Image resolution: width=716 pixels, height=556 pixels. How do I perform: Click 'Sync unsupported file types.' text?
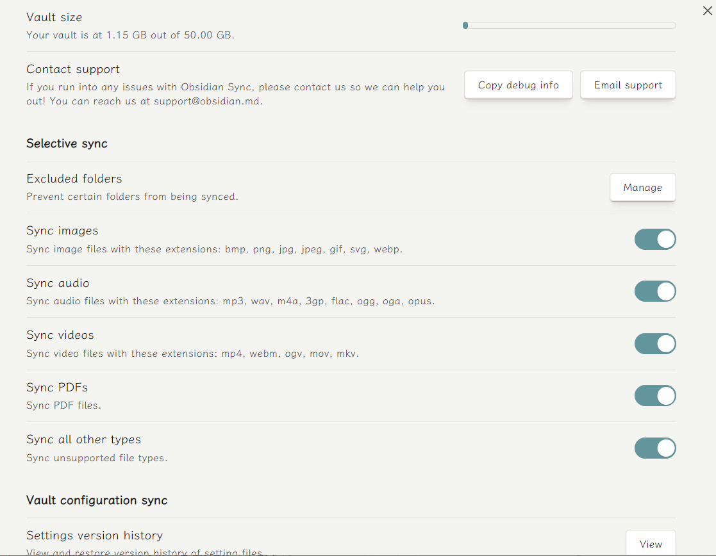click(x=97, y=458)
